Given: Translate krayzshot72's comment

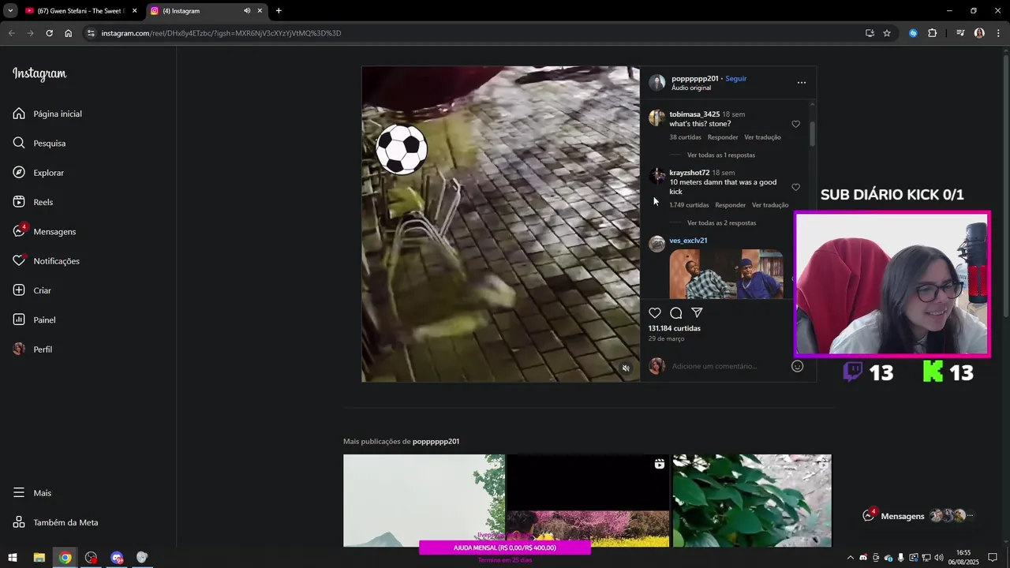Looking at the screenshot, I should [770, 205].
